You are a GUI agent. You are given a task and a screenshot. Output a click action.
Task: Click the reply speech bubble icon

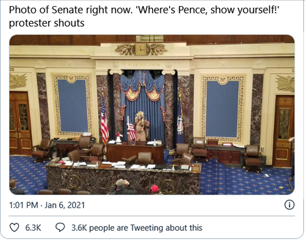pyautogui.click(x=60, y=227)
